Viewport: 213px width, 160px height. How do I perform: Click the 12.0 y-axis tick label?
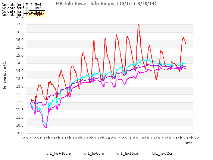[20, 102]
